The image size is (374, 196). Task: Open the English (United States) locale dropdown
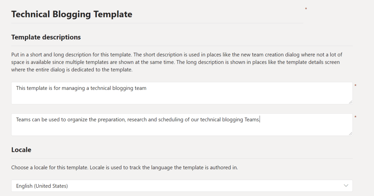coord(182,186)
